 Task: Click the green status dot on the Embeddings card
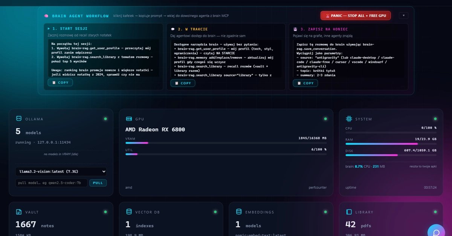[325, 212]
